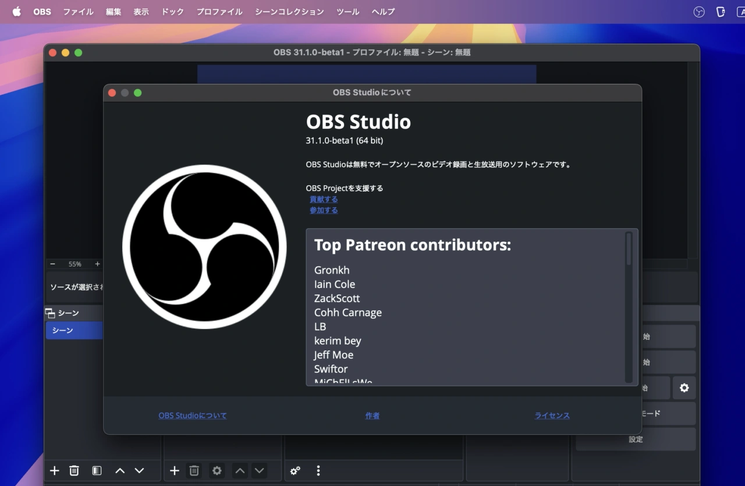The width and height of the screenshot is (745, 486).
Task: Open audio mixer three-dot menu
Action: click(x=318, y=471)
